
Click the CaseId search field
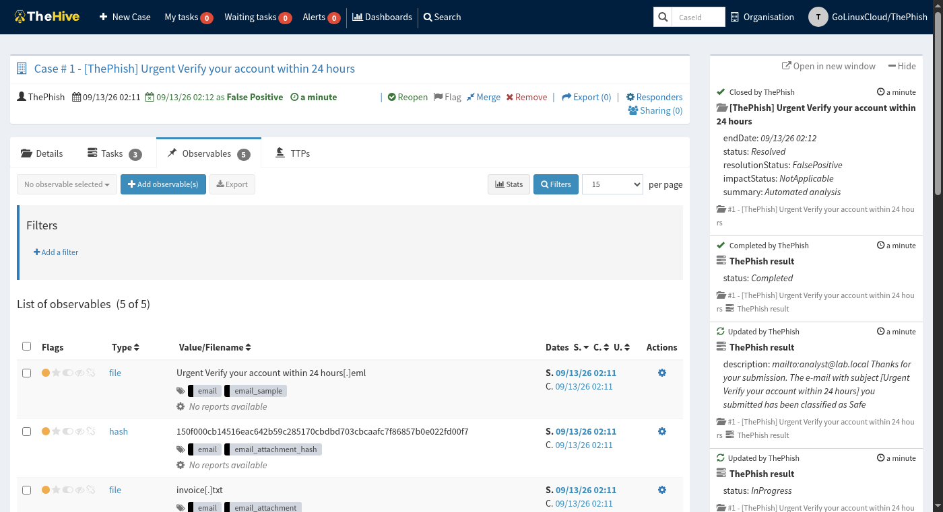click(698, 17)
